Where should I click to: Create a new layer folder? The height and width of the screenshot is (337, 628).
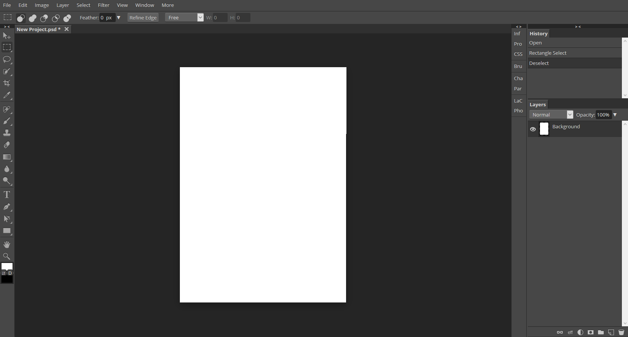[601, 332]
